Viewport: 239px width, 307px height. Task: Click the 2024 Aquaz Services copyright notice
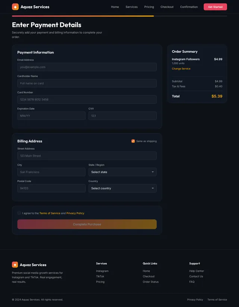(x=38, y=300)
